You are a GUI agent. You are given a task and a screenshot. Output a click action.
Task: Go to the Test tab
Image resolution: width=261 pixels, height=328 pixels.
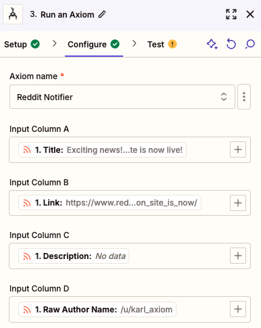pyautogui.click(x=162, y=44)
